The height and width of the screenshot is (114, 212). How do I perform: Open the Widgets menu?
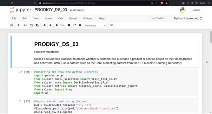tap(88, 18)
